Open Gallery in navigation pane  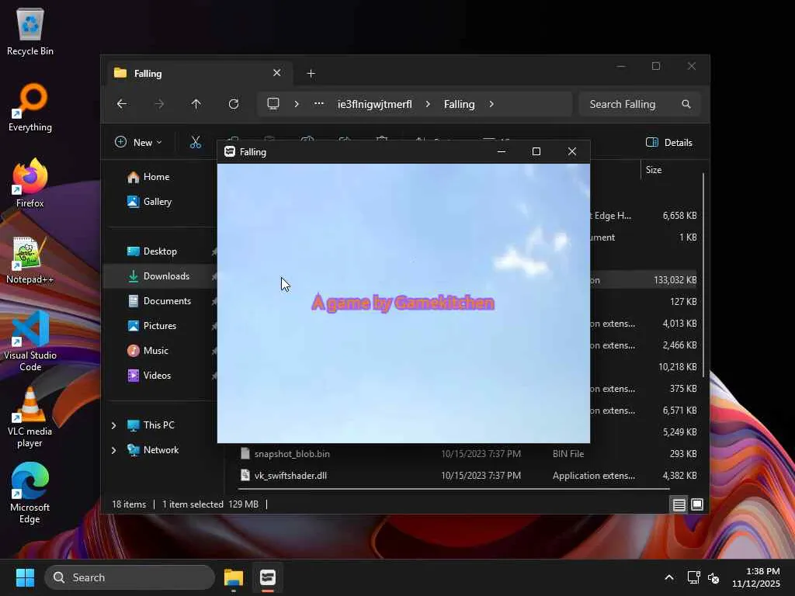157,202
